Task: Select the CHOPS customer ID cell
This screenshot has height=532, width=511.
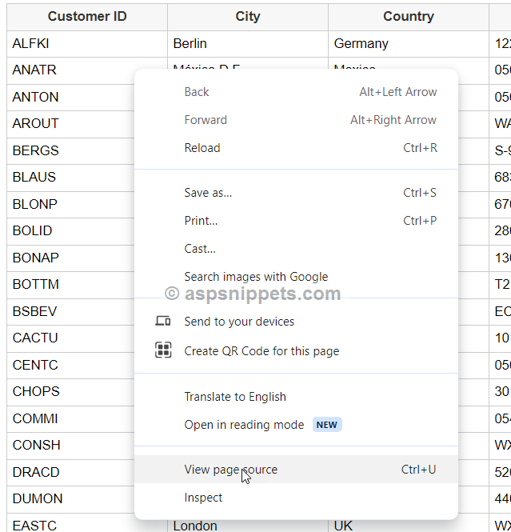Action: (36, 391)
